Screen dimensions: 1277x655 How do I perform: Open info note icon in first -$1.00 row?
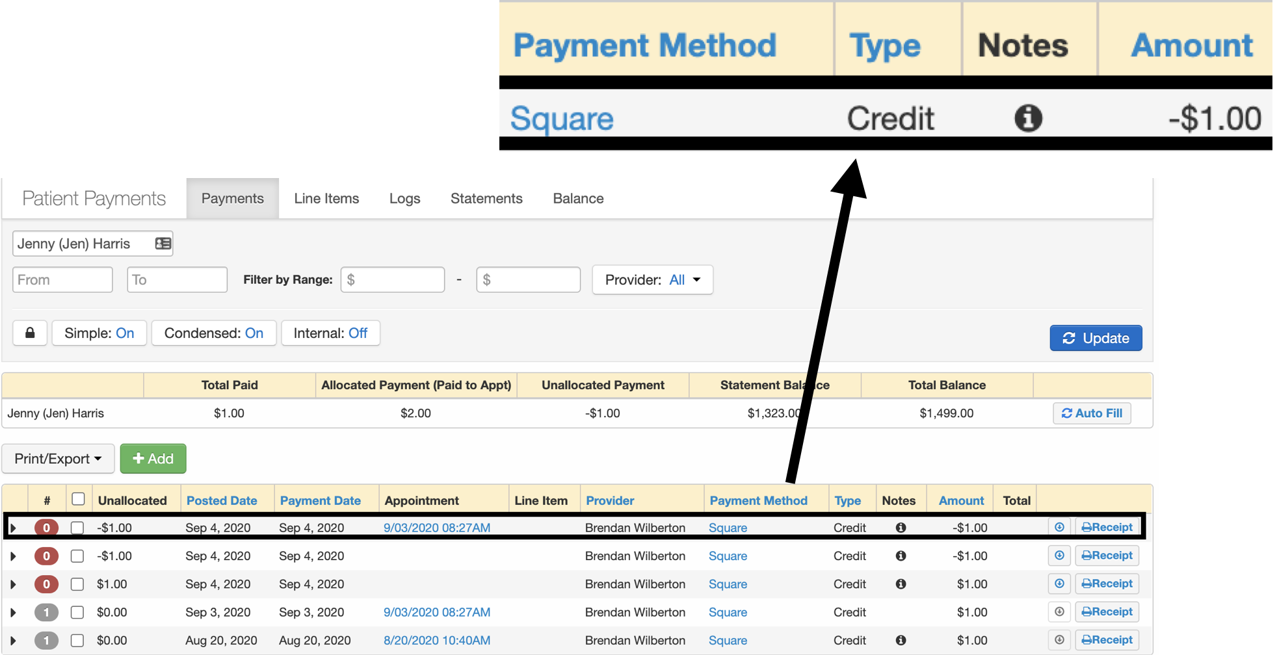point(901,528)
